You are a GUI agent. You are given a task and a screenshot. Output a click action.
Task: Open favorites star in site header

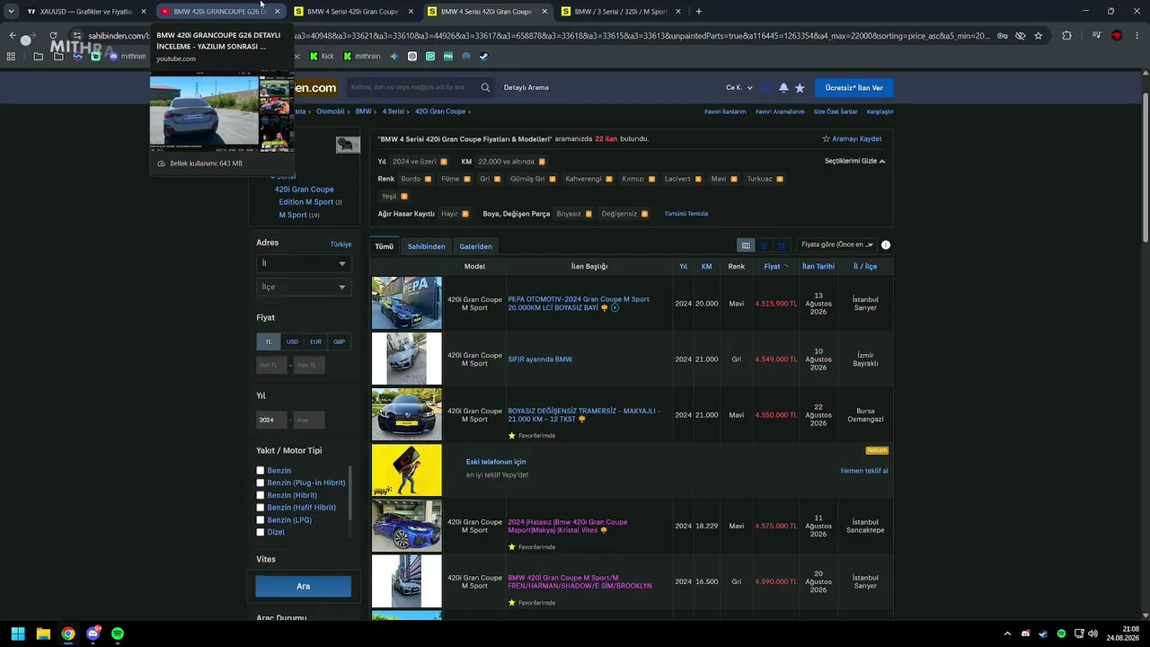(x=800, y=88)
